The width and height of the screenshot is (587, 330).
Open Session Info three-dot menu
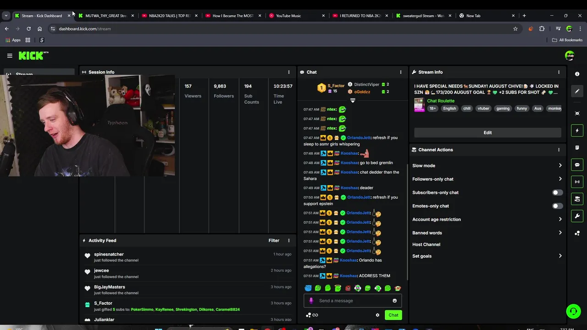[x=288, y=72]
